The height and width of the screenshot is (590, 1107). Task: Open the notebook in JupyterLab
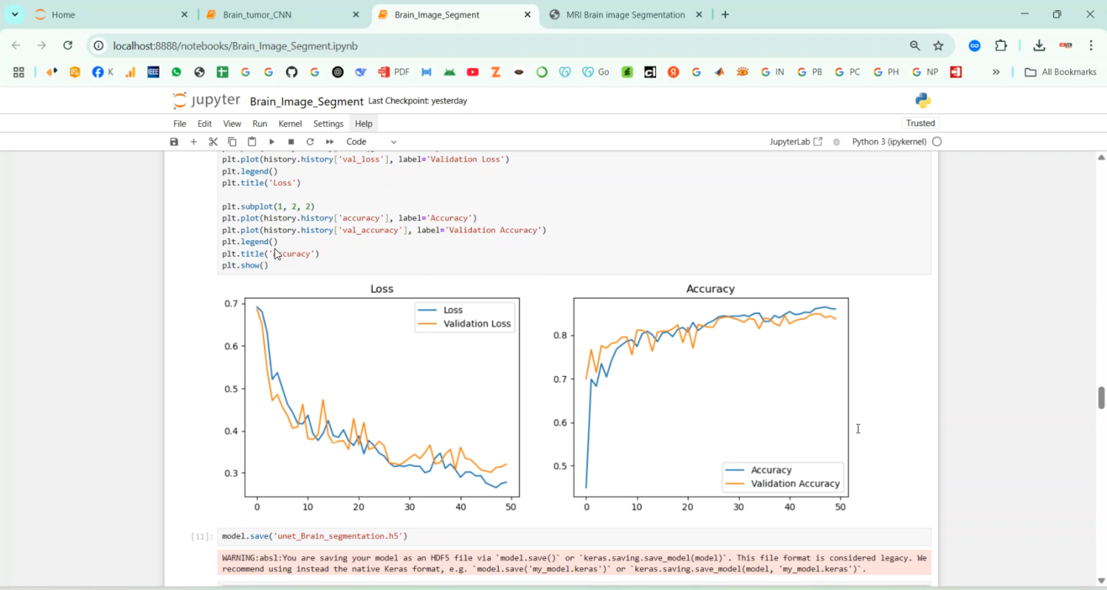(x=795, y=142)
